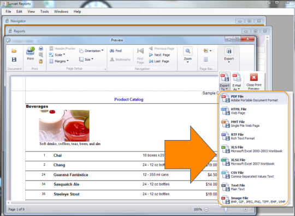Open the Size dropdown
This screenshot has height=216, width=295.
click(x=86, y=59)
